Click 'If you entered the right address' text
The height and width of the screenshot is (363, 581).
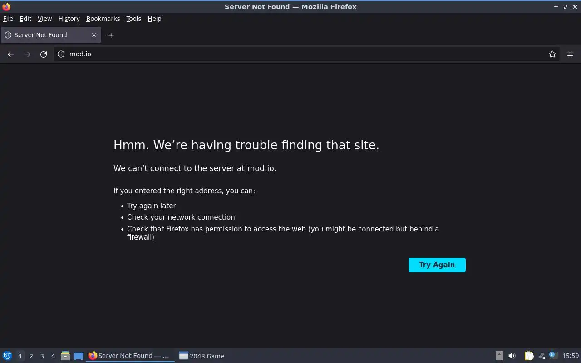click(x=184, y=191)
